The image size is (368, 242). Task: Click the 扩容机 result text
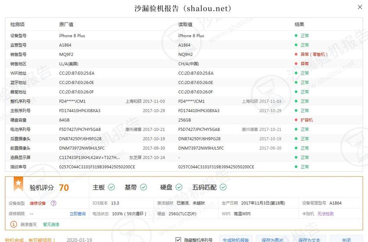tap(307, 120)
